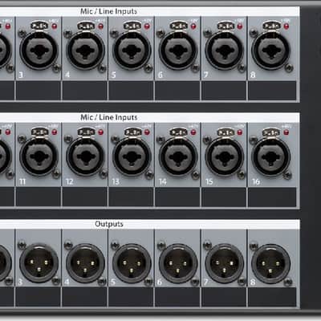The width and height of the screenshot is (321, 321).
Task: Select the phantom power LED of input 15
Action: click(240, 132)
